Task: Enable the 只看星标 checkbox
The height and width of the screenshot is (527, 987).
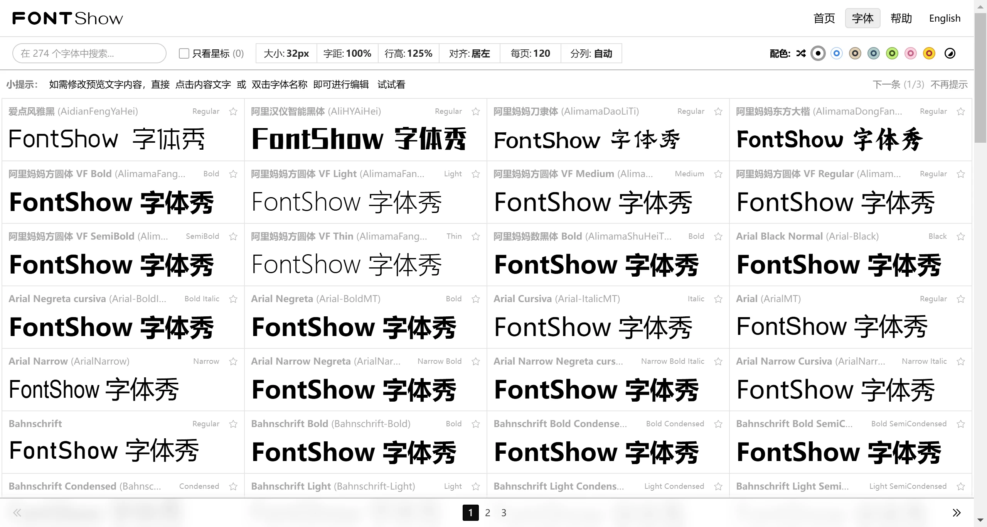Action: pyautogui.click(x=184, y=54)
